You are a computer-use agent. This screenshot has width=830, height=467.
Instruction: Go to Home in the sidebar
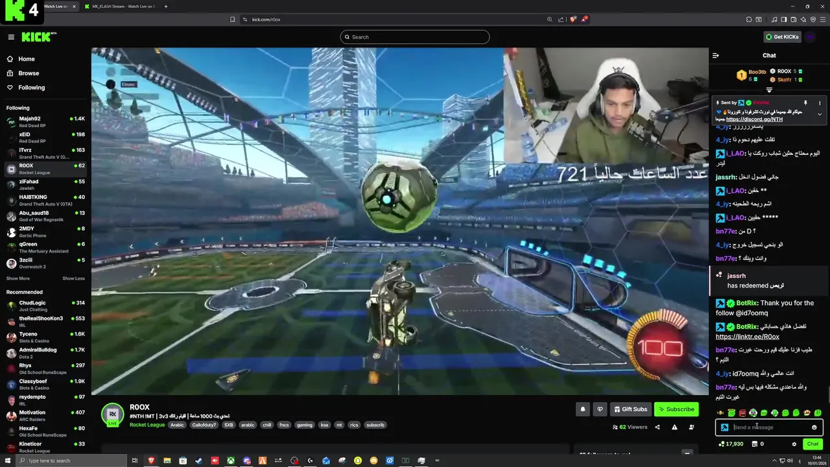pyautogui.click(x=27, y=59)
